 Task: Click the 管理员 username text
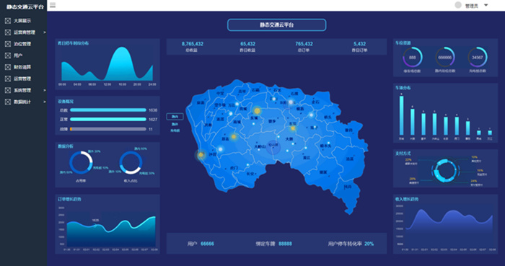471,6
